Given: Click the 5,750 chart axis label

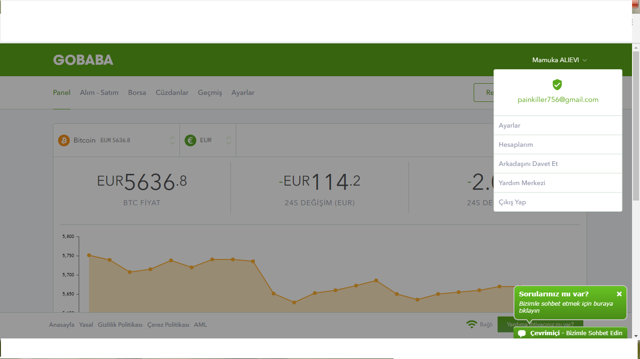Looking at the screenshot, I should 68,256.
